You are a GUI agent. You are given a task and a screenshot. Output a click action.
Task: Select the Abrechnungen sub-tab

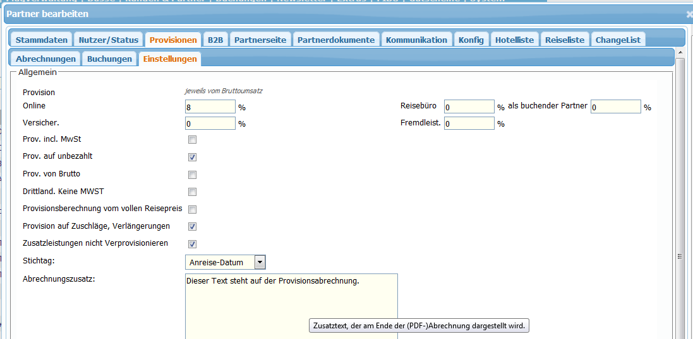click(x=45, y=59)
